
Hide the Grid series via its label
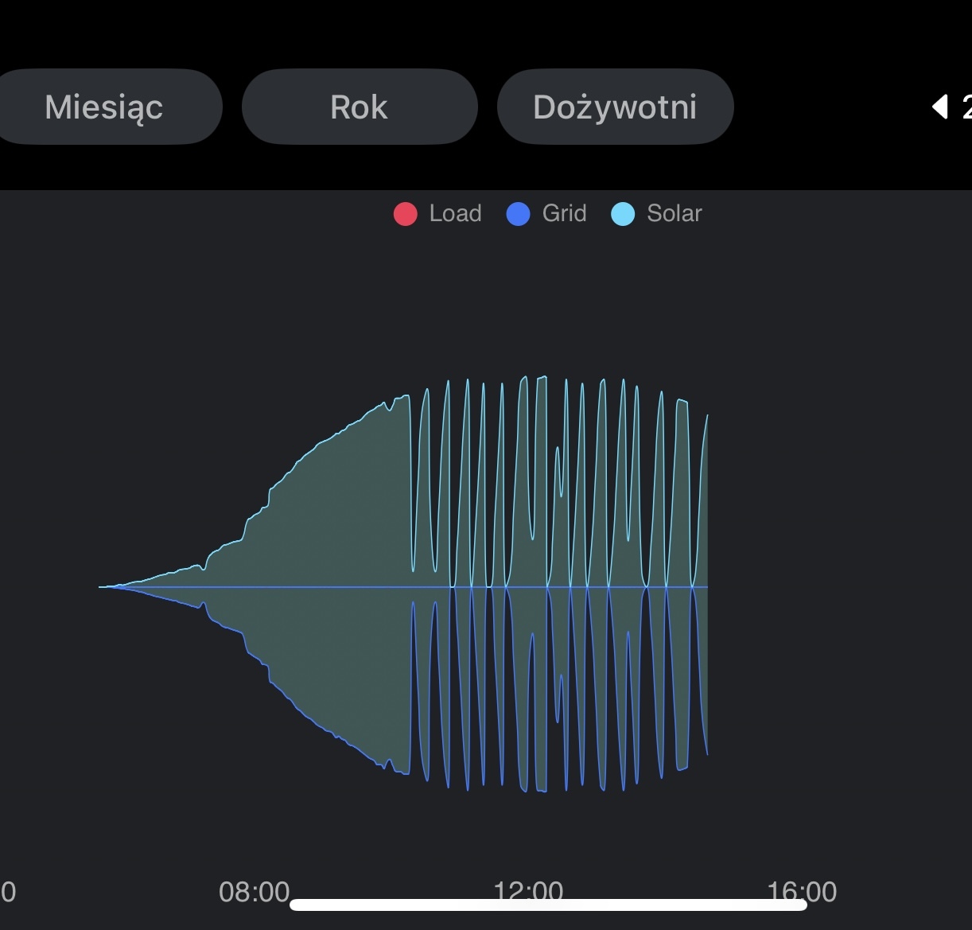click(564, 213)
